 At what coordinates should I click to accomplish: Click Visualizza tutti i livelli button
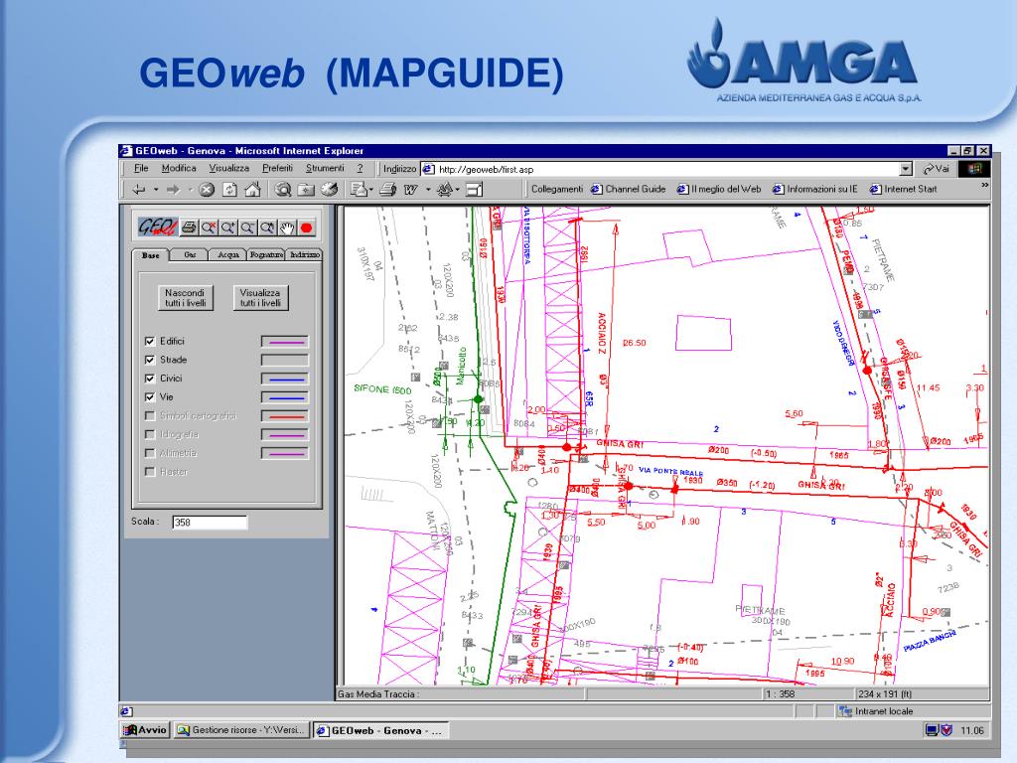[x=260, y=298]
